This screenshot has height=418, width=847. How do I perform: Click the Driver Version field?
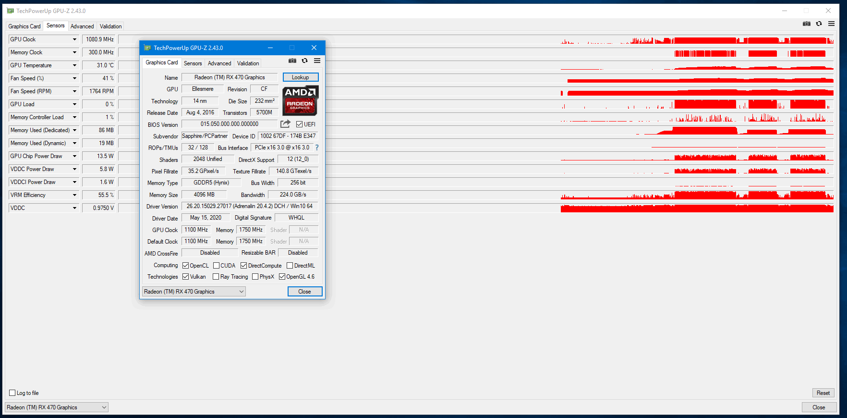coord(250,206)
